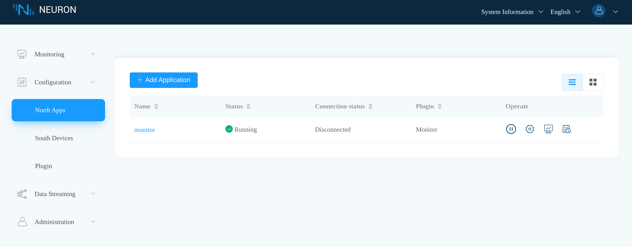Viewport: 632px width, 247px height.
Task: Pause the monitor application
Action: point(511,129)
